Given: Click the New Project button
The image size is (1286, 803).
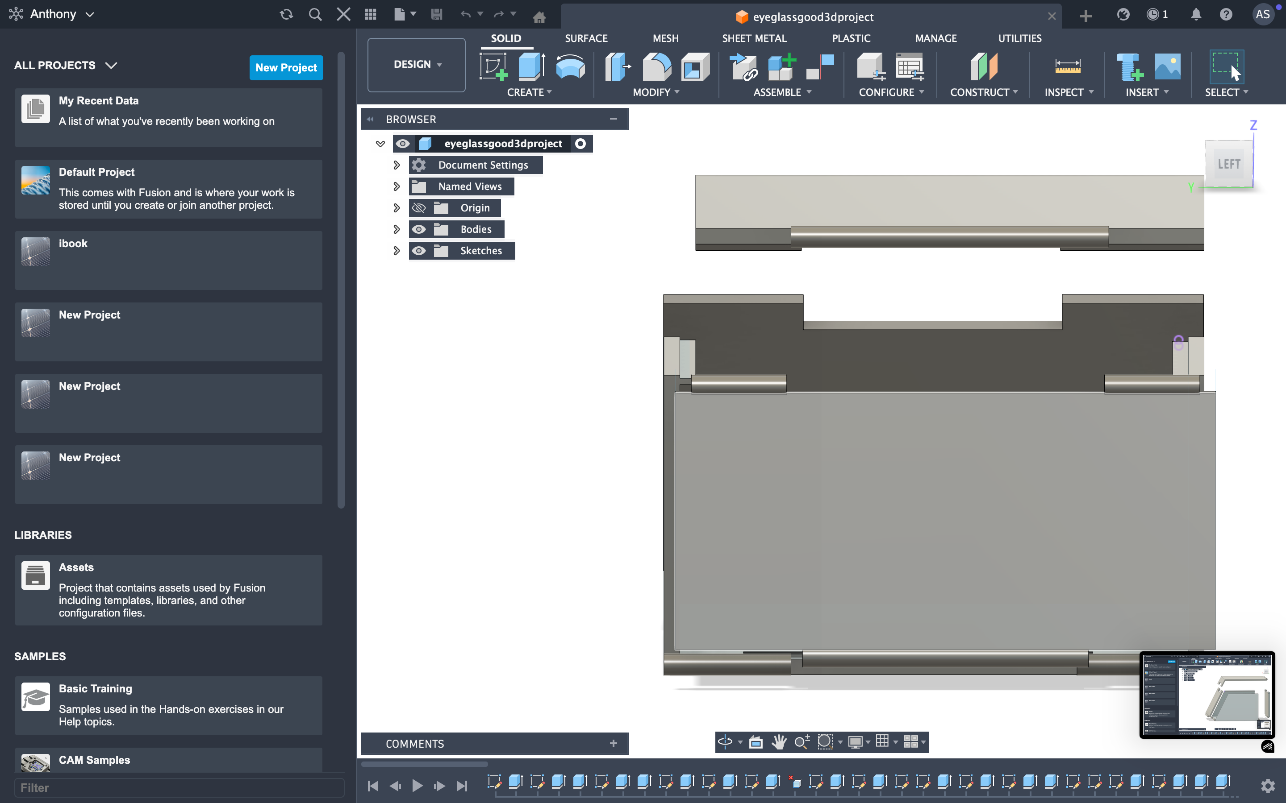Looking at the screenshot, I should (x=286, y=67).
